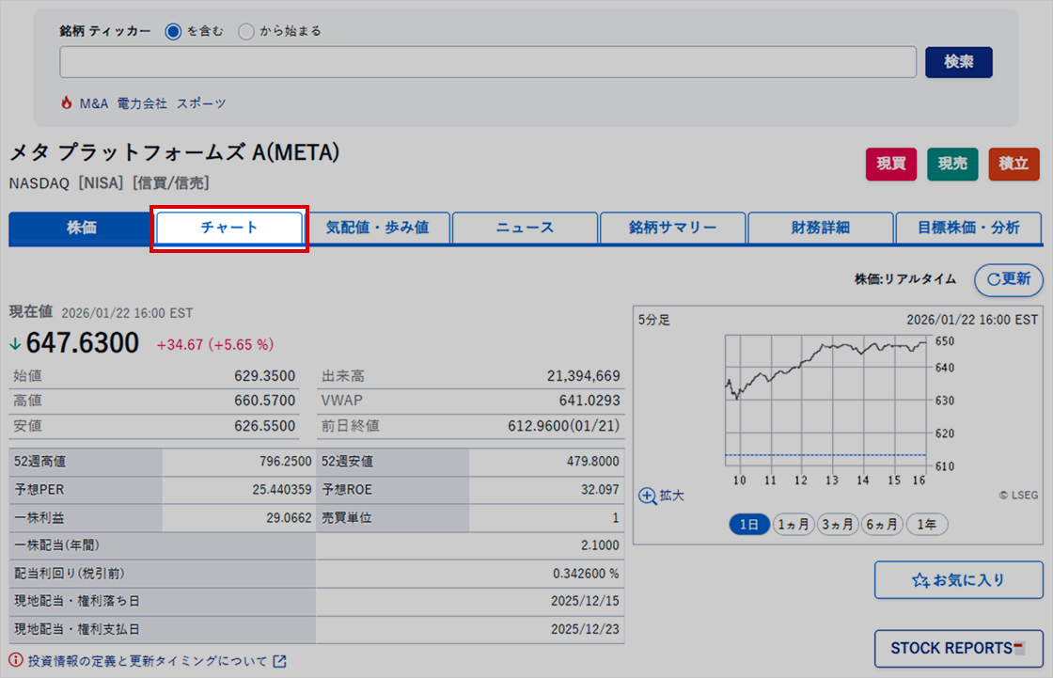
Task: Click the green 現売 sell button
Action: tap(951, 163)
